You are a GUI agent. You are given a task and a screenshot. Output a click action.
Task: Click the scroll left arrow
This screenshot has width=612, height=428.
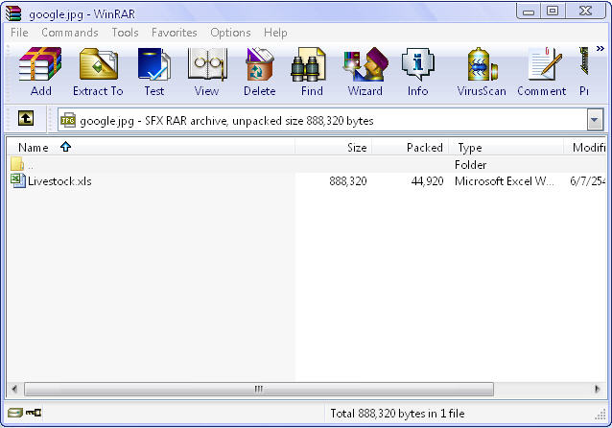point(14,389)
